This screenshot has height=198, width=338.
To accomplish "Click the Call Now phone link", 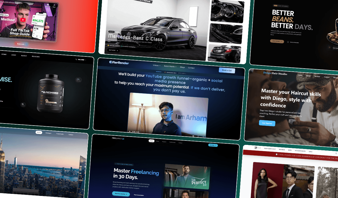I will [x=81, y=60].
